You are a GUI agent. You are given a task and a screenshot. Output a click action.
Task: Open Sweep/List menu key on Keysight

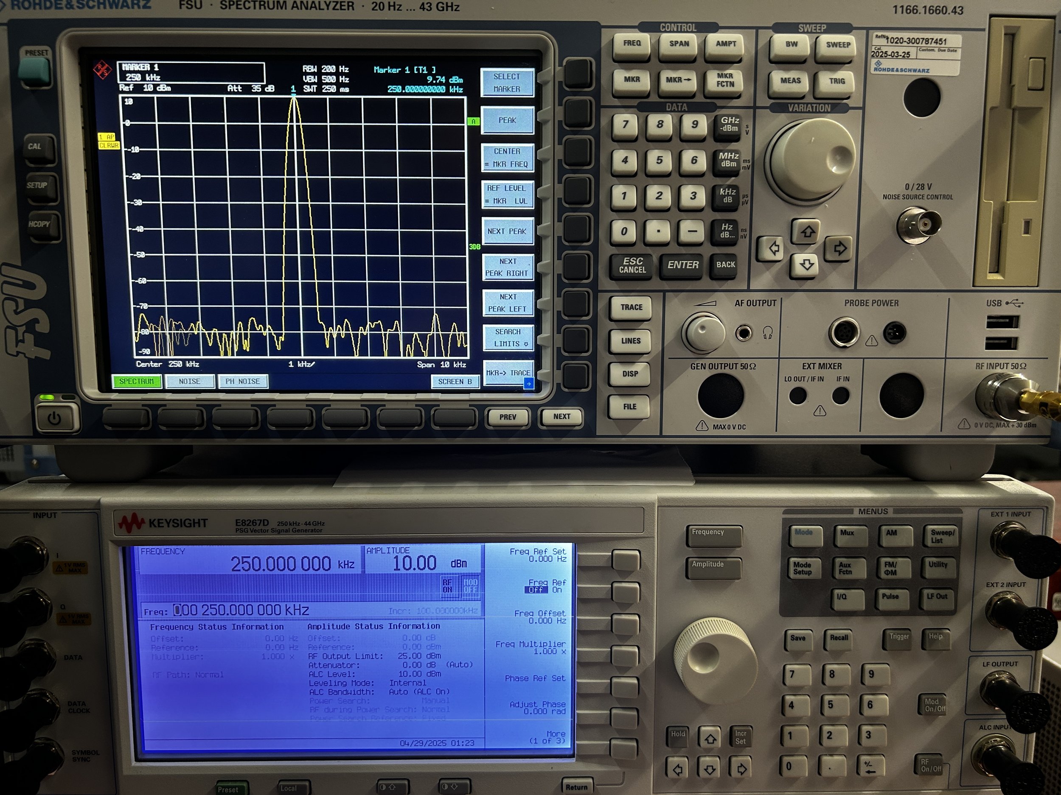pyautogui.click(x=942, y=536)
